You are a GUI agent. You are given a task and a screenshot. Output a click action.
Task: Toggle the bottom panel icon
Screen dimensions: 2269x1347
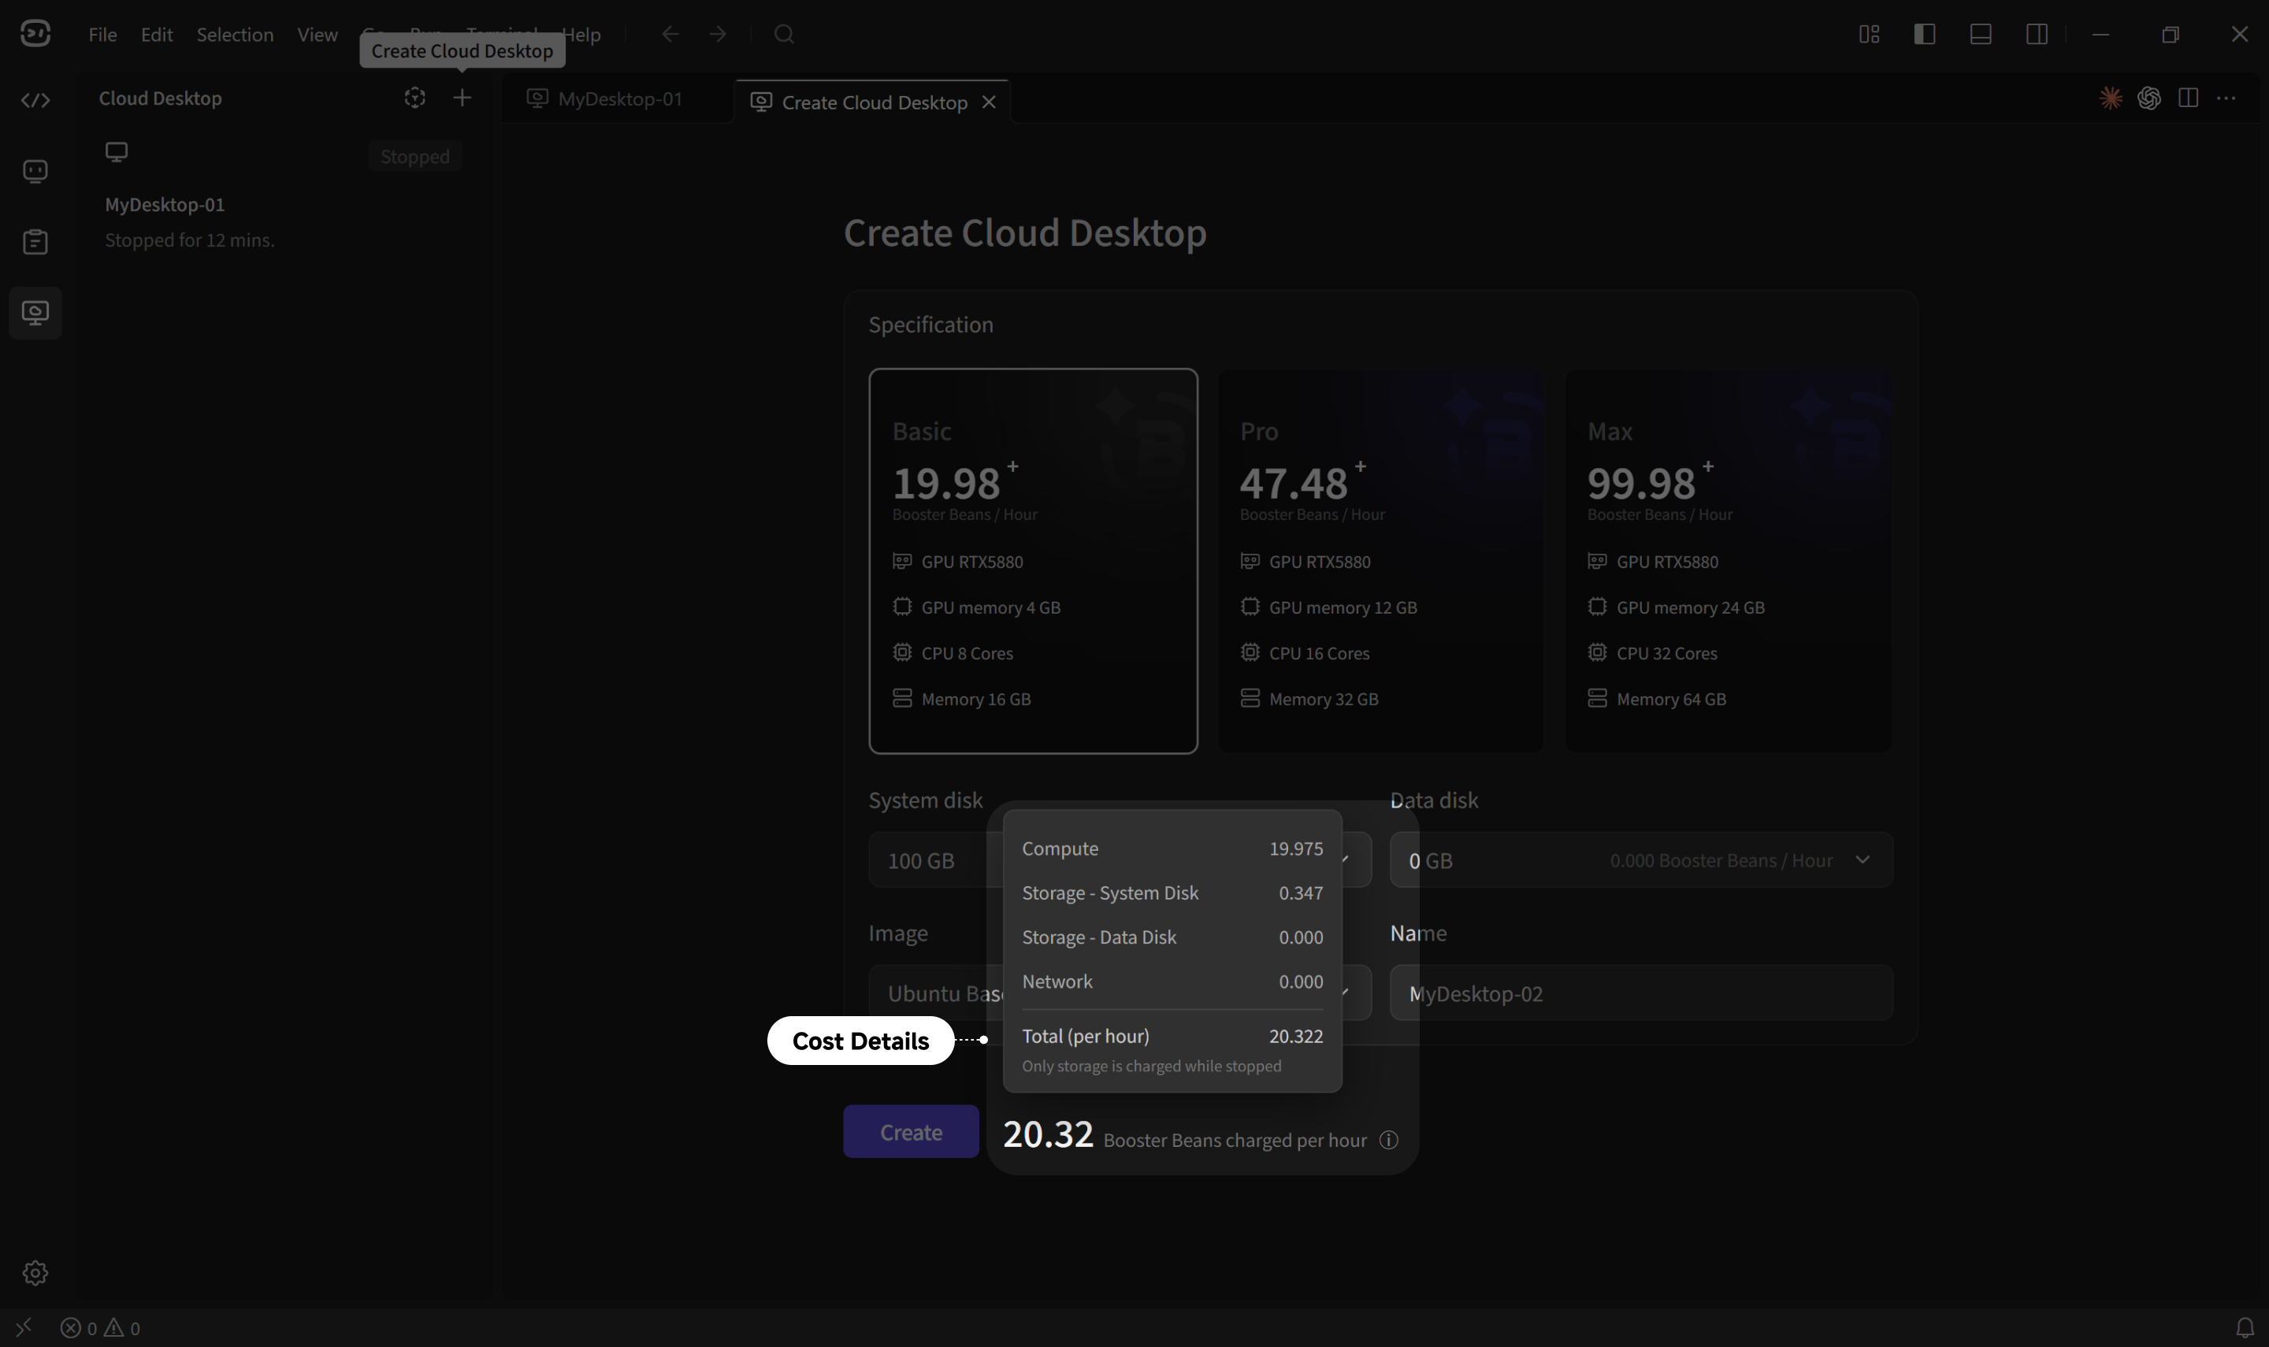tap(1981, 35)
